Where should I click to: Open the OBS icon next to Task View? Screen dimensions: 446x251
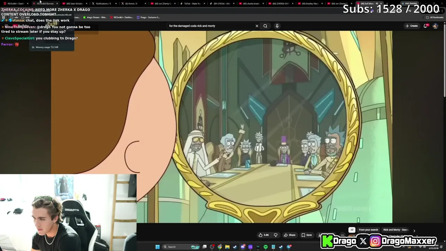click(x=212, y=247)
